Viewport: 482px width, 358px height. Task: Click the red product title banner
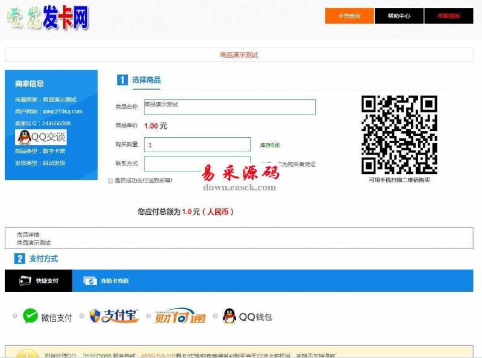pos(239,55)
